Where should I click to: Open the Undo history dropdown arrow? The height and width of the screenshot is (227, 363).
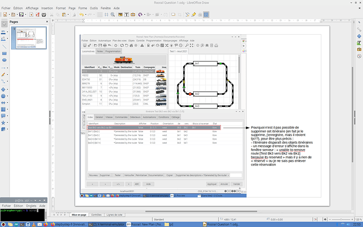click(x=85, y=15)
